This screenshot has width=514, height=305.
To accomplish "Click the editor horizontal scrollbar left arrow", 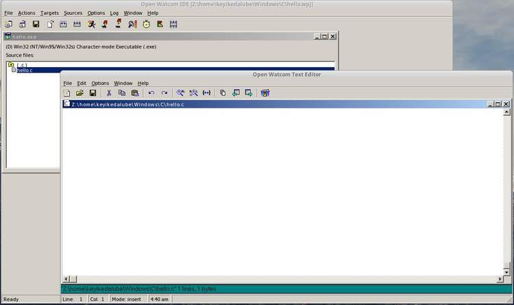I will point(66,279).
